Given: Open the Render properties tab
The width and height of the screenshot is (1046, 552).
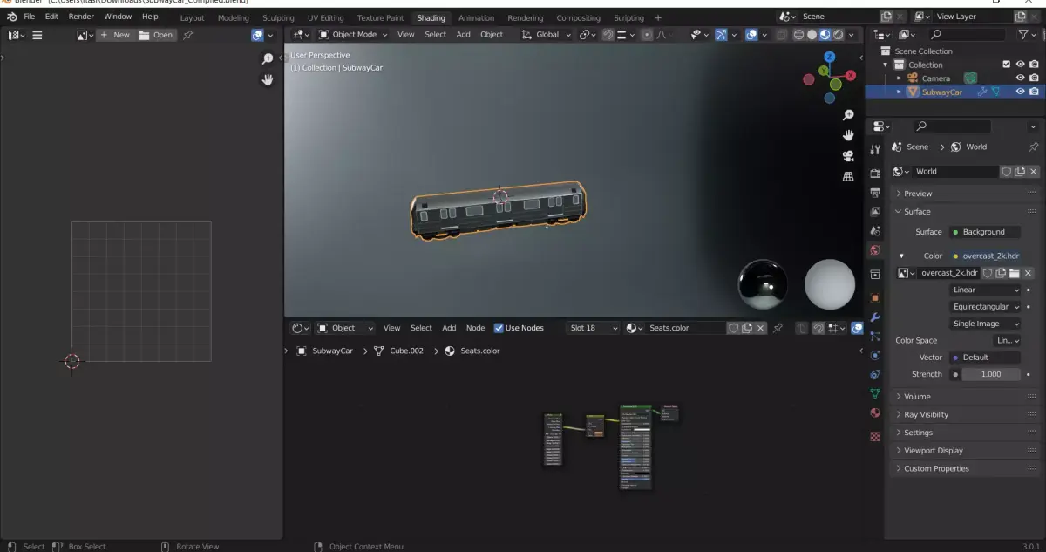Looking at the screenshot, I should 875,173.
